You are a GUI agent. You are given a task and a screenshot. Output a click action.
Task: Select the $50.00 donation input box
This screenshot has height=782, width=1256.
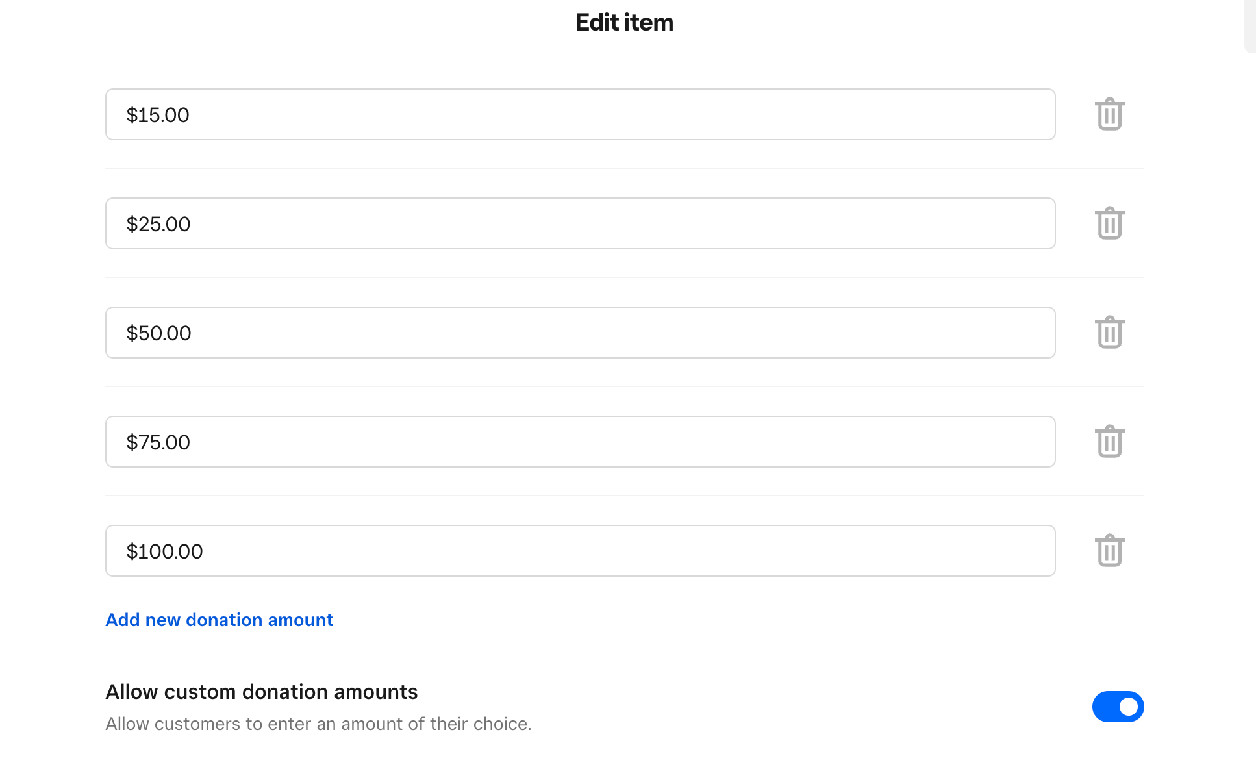(580, 333)
